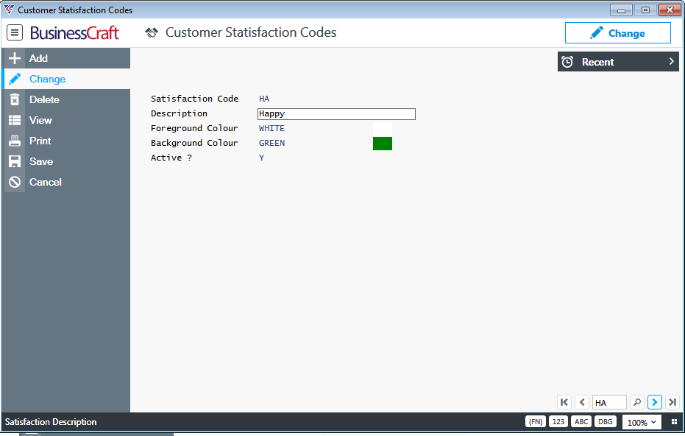This screenshot has height=436, width=685.
Task: Click the Print printer icon
Action: pos(15,141)
